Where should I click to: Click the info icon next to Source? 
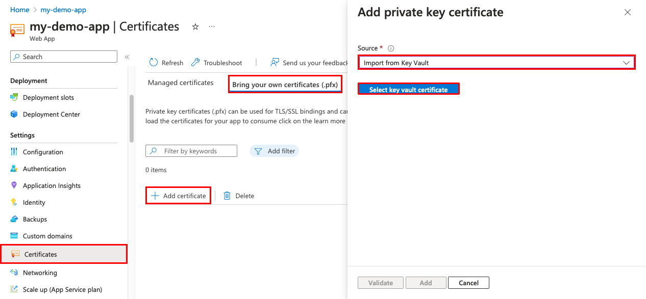(x=390, y=47)
